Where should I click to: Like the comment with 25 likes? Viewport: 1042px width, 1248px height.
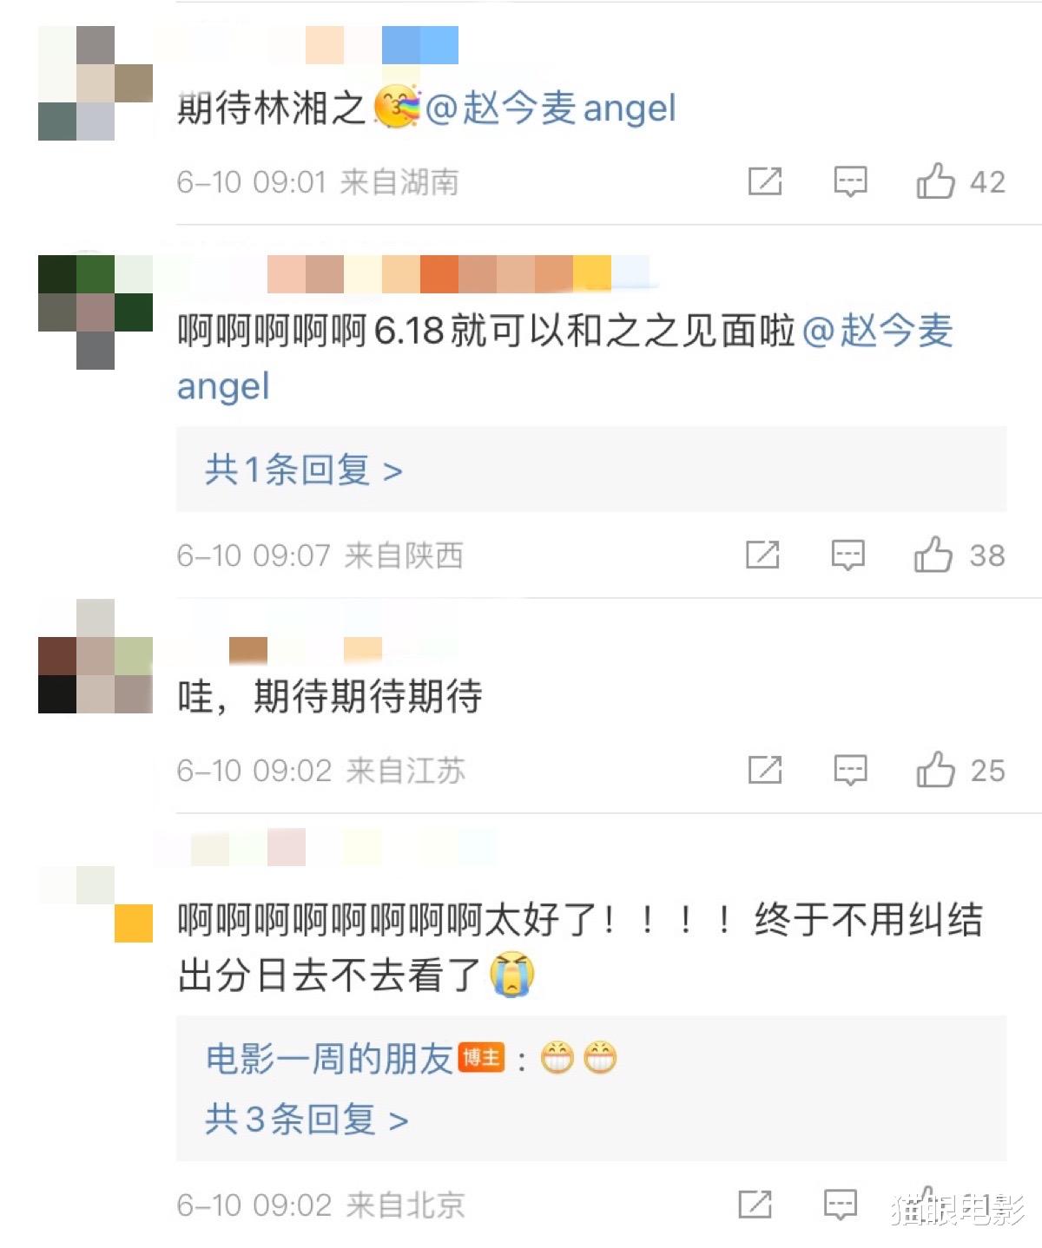(935, 769)
